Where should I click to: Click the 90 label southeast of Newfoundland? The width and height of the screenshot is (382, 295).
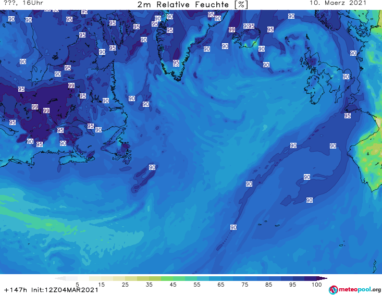[152, 167]
